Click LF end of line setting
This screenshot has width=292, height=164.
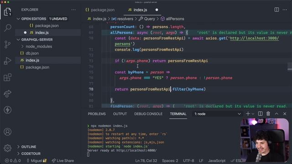201,160
